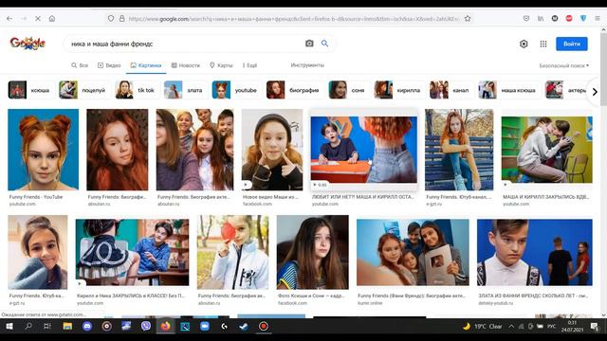Open Steam from taskbar
607x341 pixels.
pos(244,326)
